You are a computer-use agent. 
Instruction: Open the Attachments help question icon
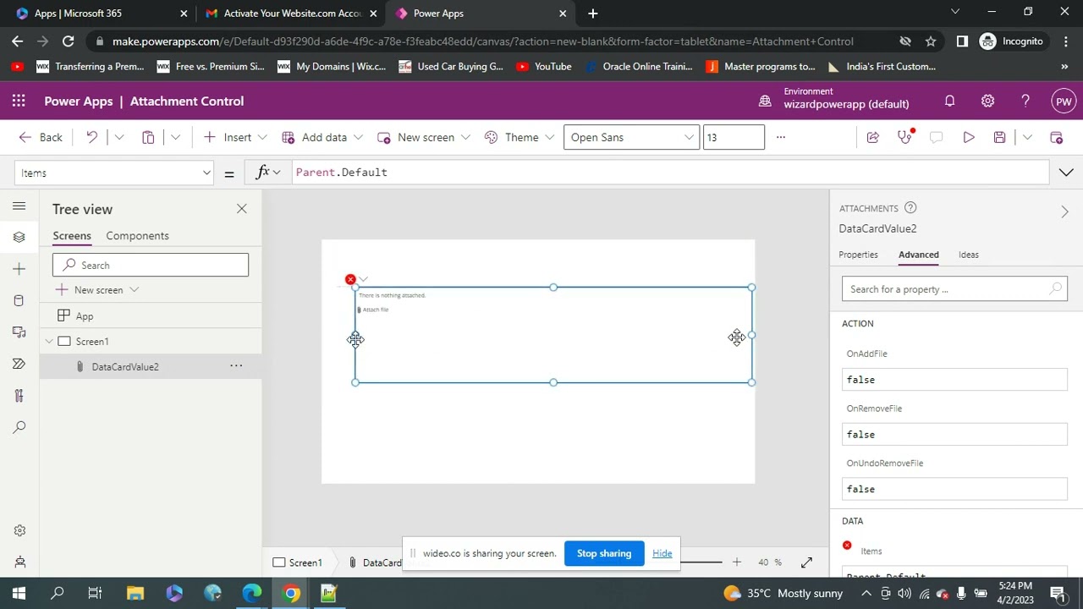coord(910,208)
